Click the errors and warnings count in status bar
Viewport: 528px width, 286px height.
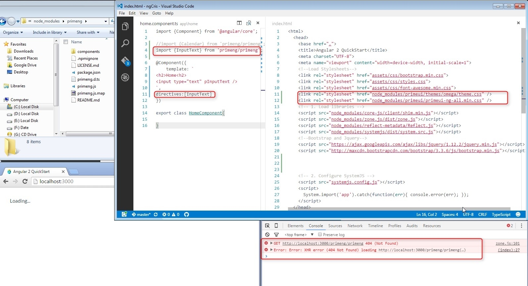(x=171, y=214)
